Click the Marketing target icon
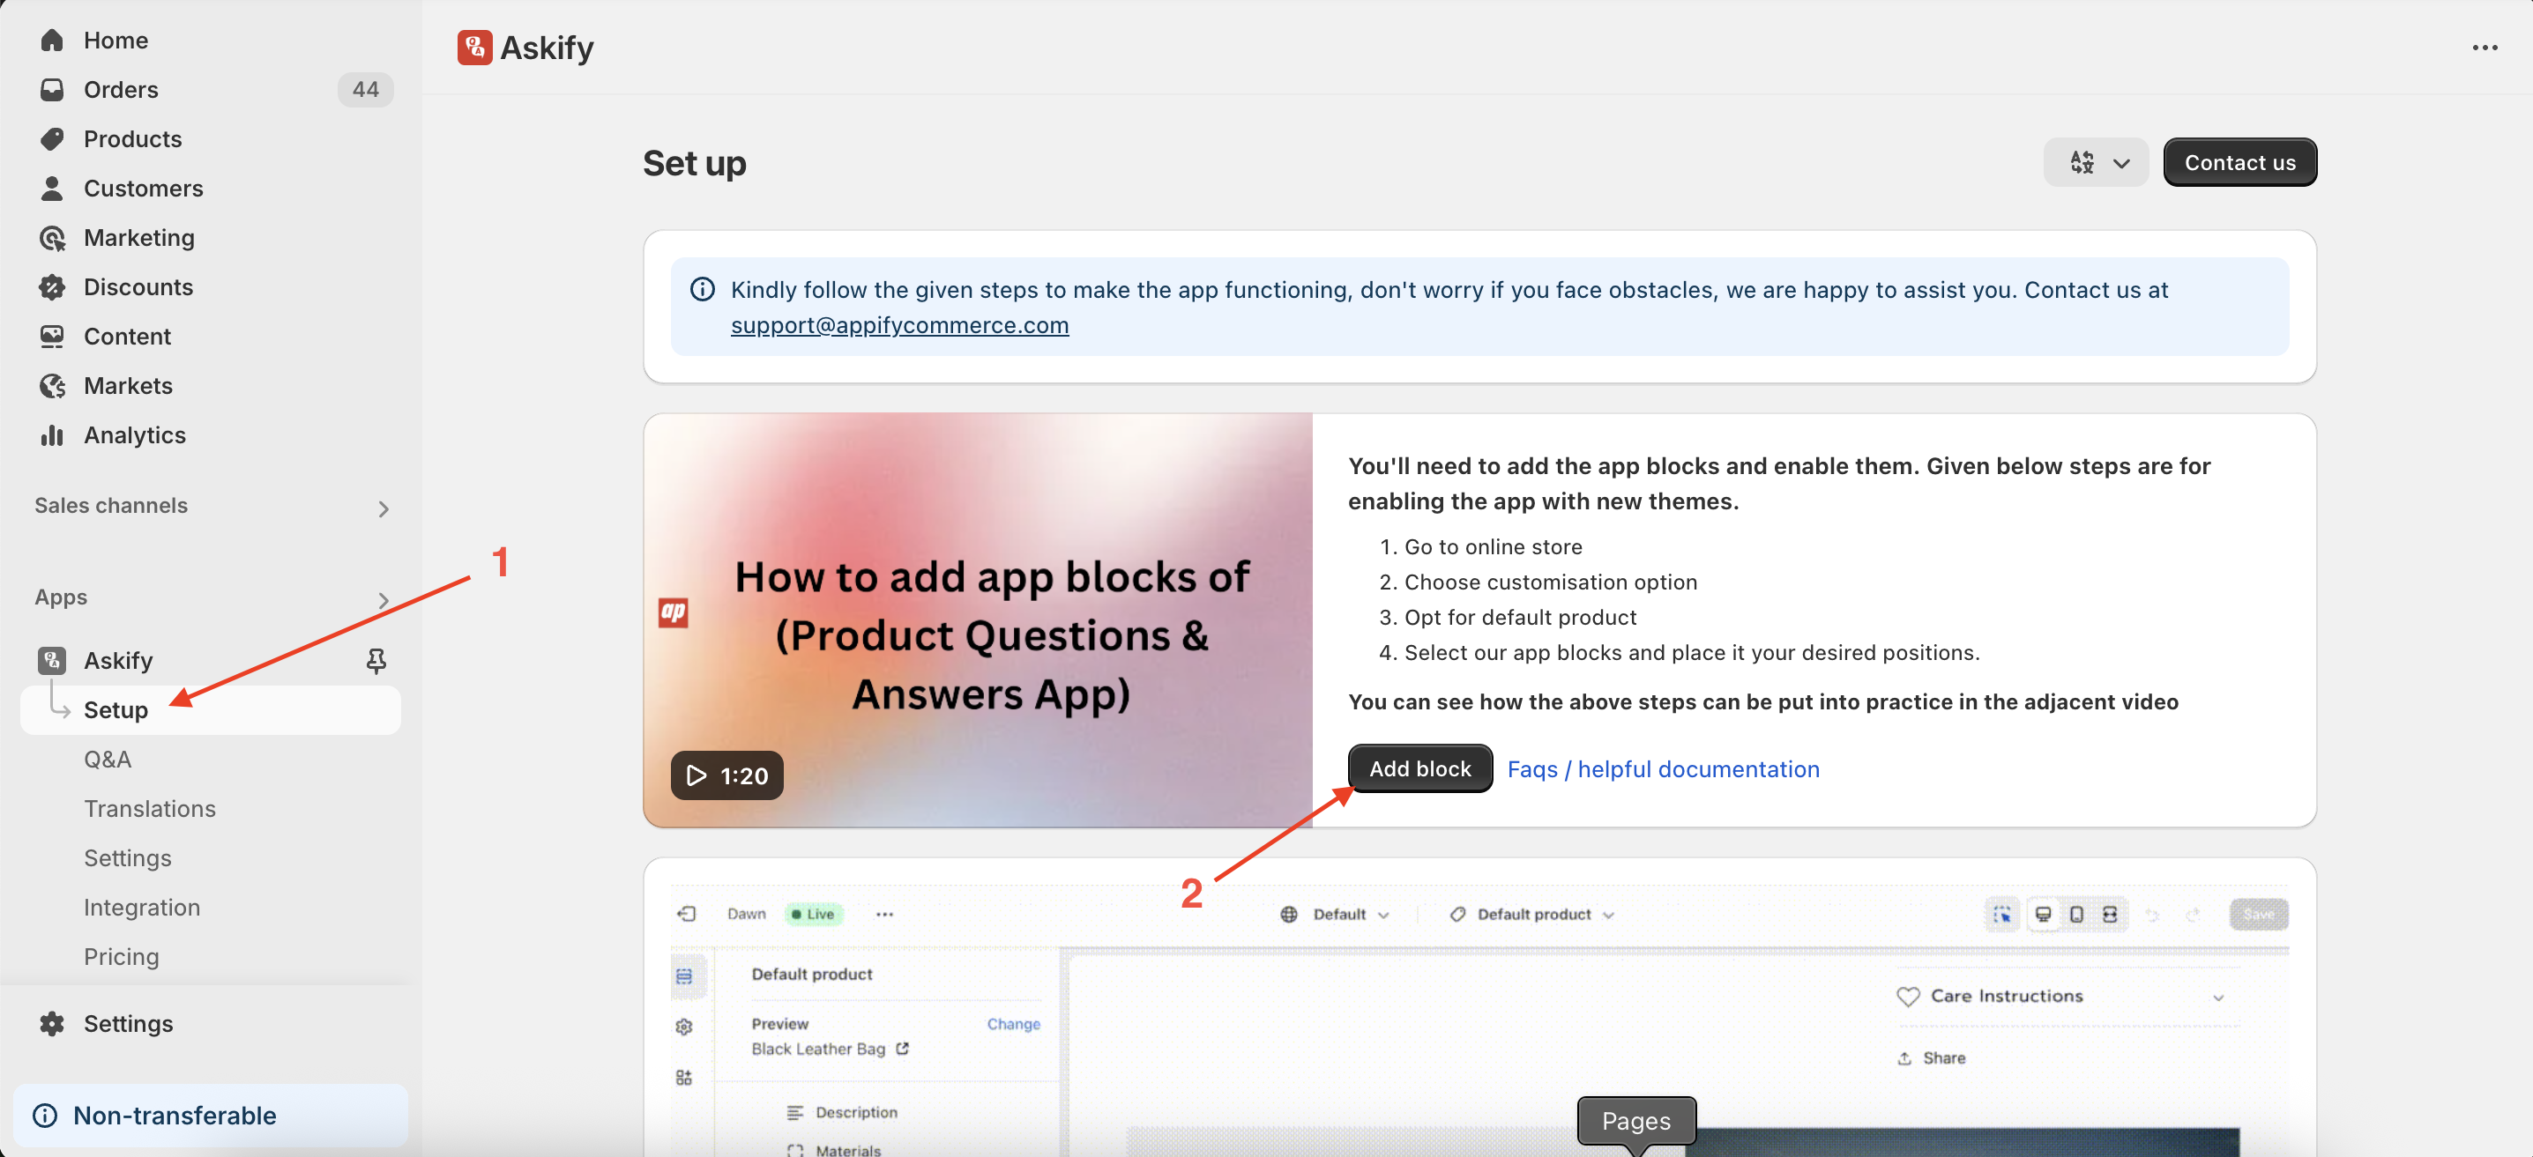The height and width of the screenshot is (1157, 2533). click(x=52, y=238)
